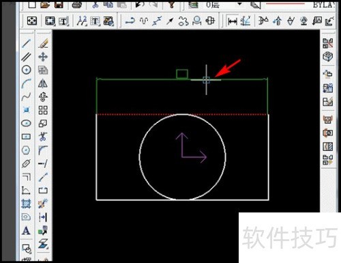Click the coordinate dimension tool icon
Screen dimensions: 341x263
(x=246, y=21)
